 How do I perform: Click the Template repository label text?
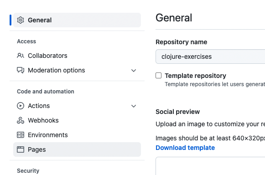point(195,76)
